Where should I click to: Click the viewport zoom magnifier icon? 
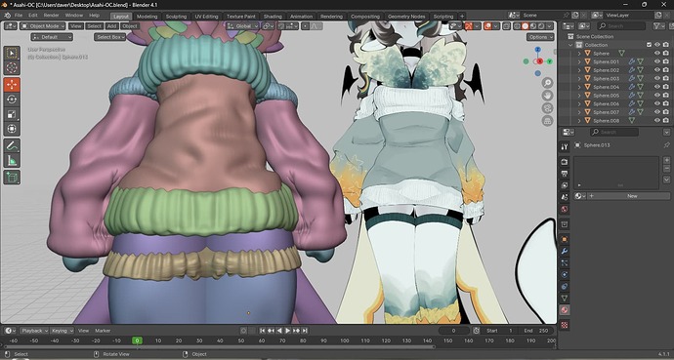click(547, 83)
